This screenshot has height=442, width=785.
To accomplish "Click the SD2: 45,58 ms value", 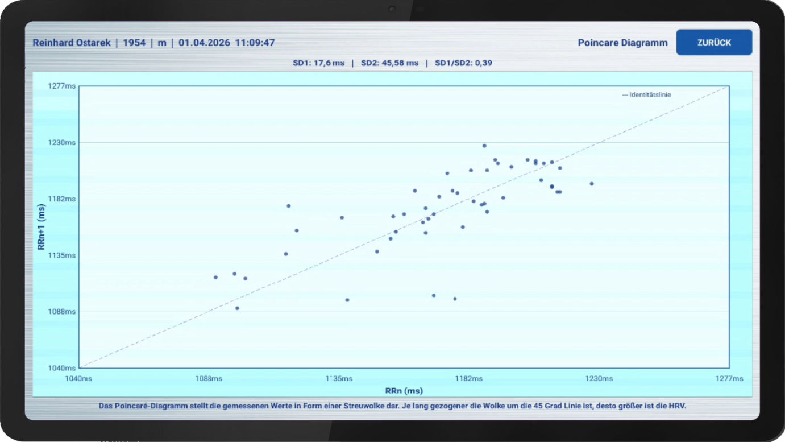I will point(389,63).
